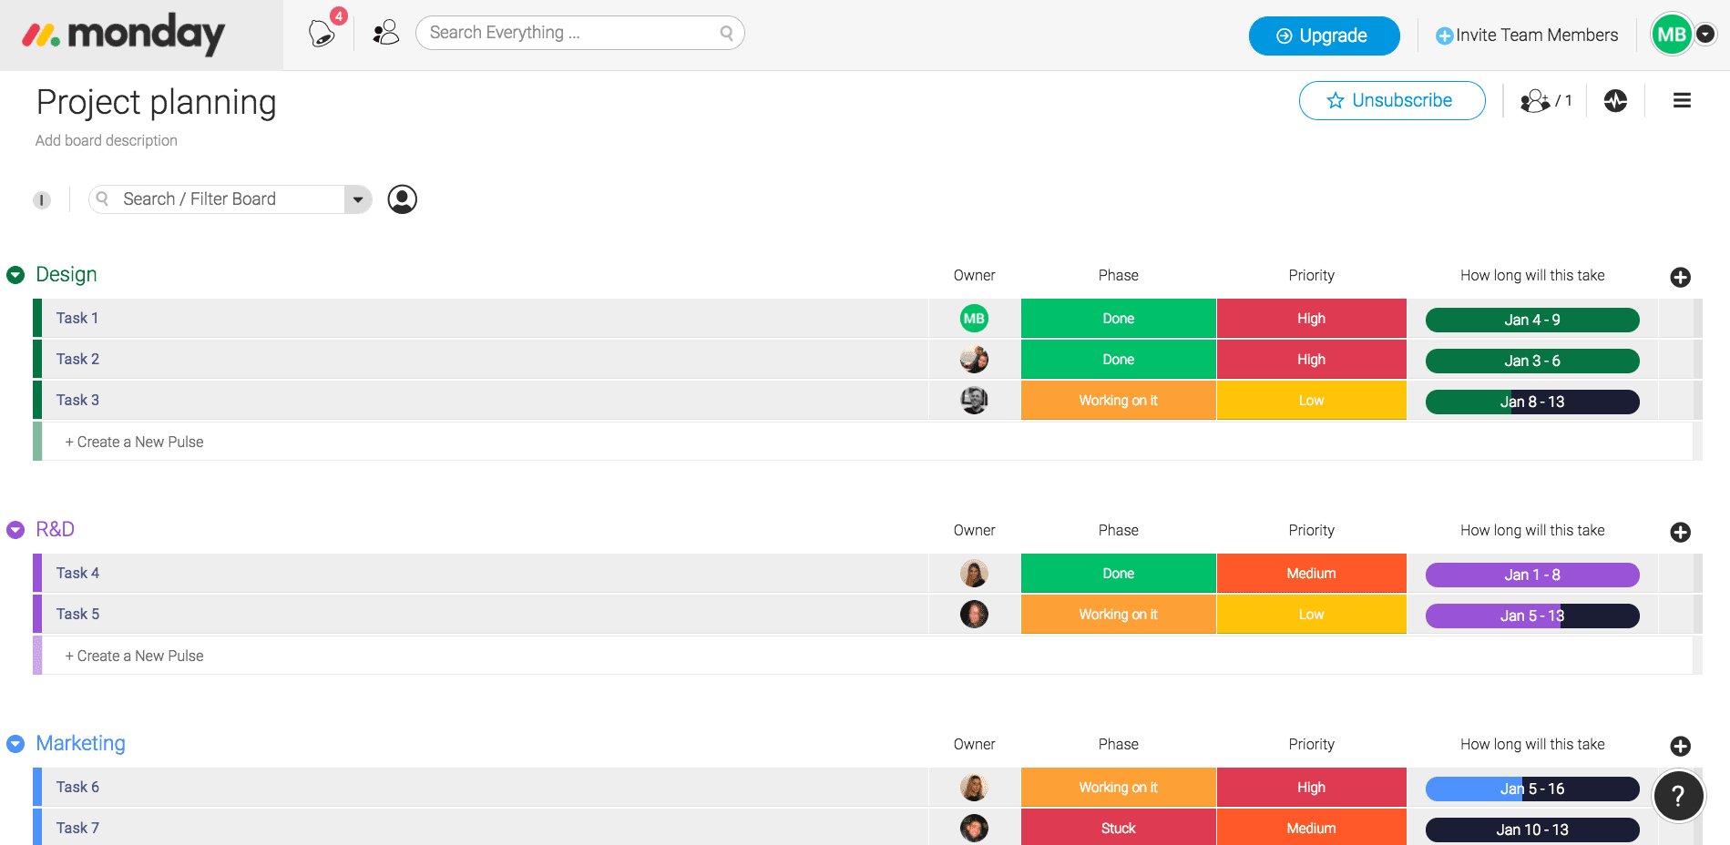The height and width of the screenshot is (845, 1730).
Task: Open the help question mark button
Action: pos(1678,797)
